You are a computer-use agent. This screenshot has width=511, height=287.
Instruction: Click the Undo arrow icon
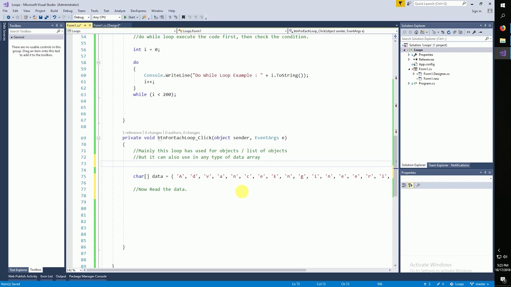(55, 17)
